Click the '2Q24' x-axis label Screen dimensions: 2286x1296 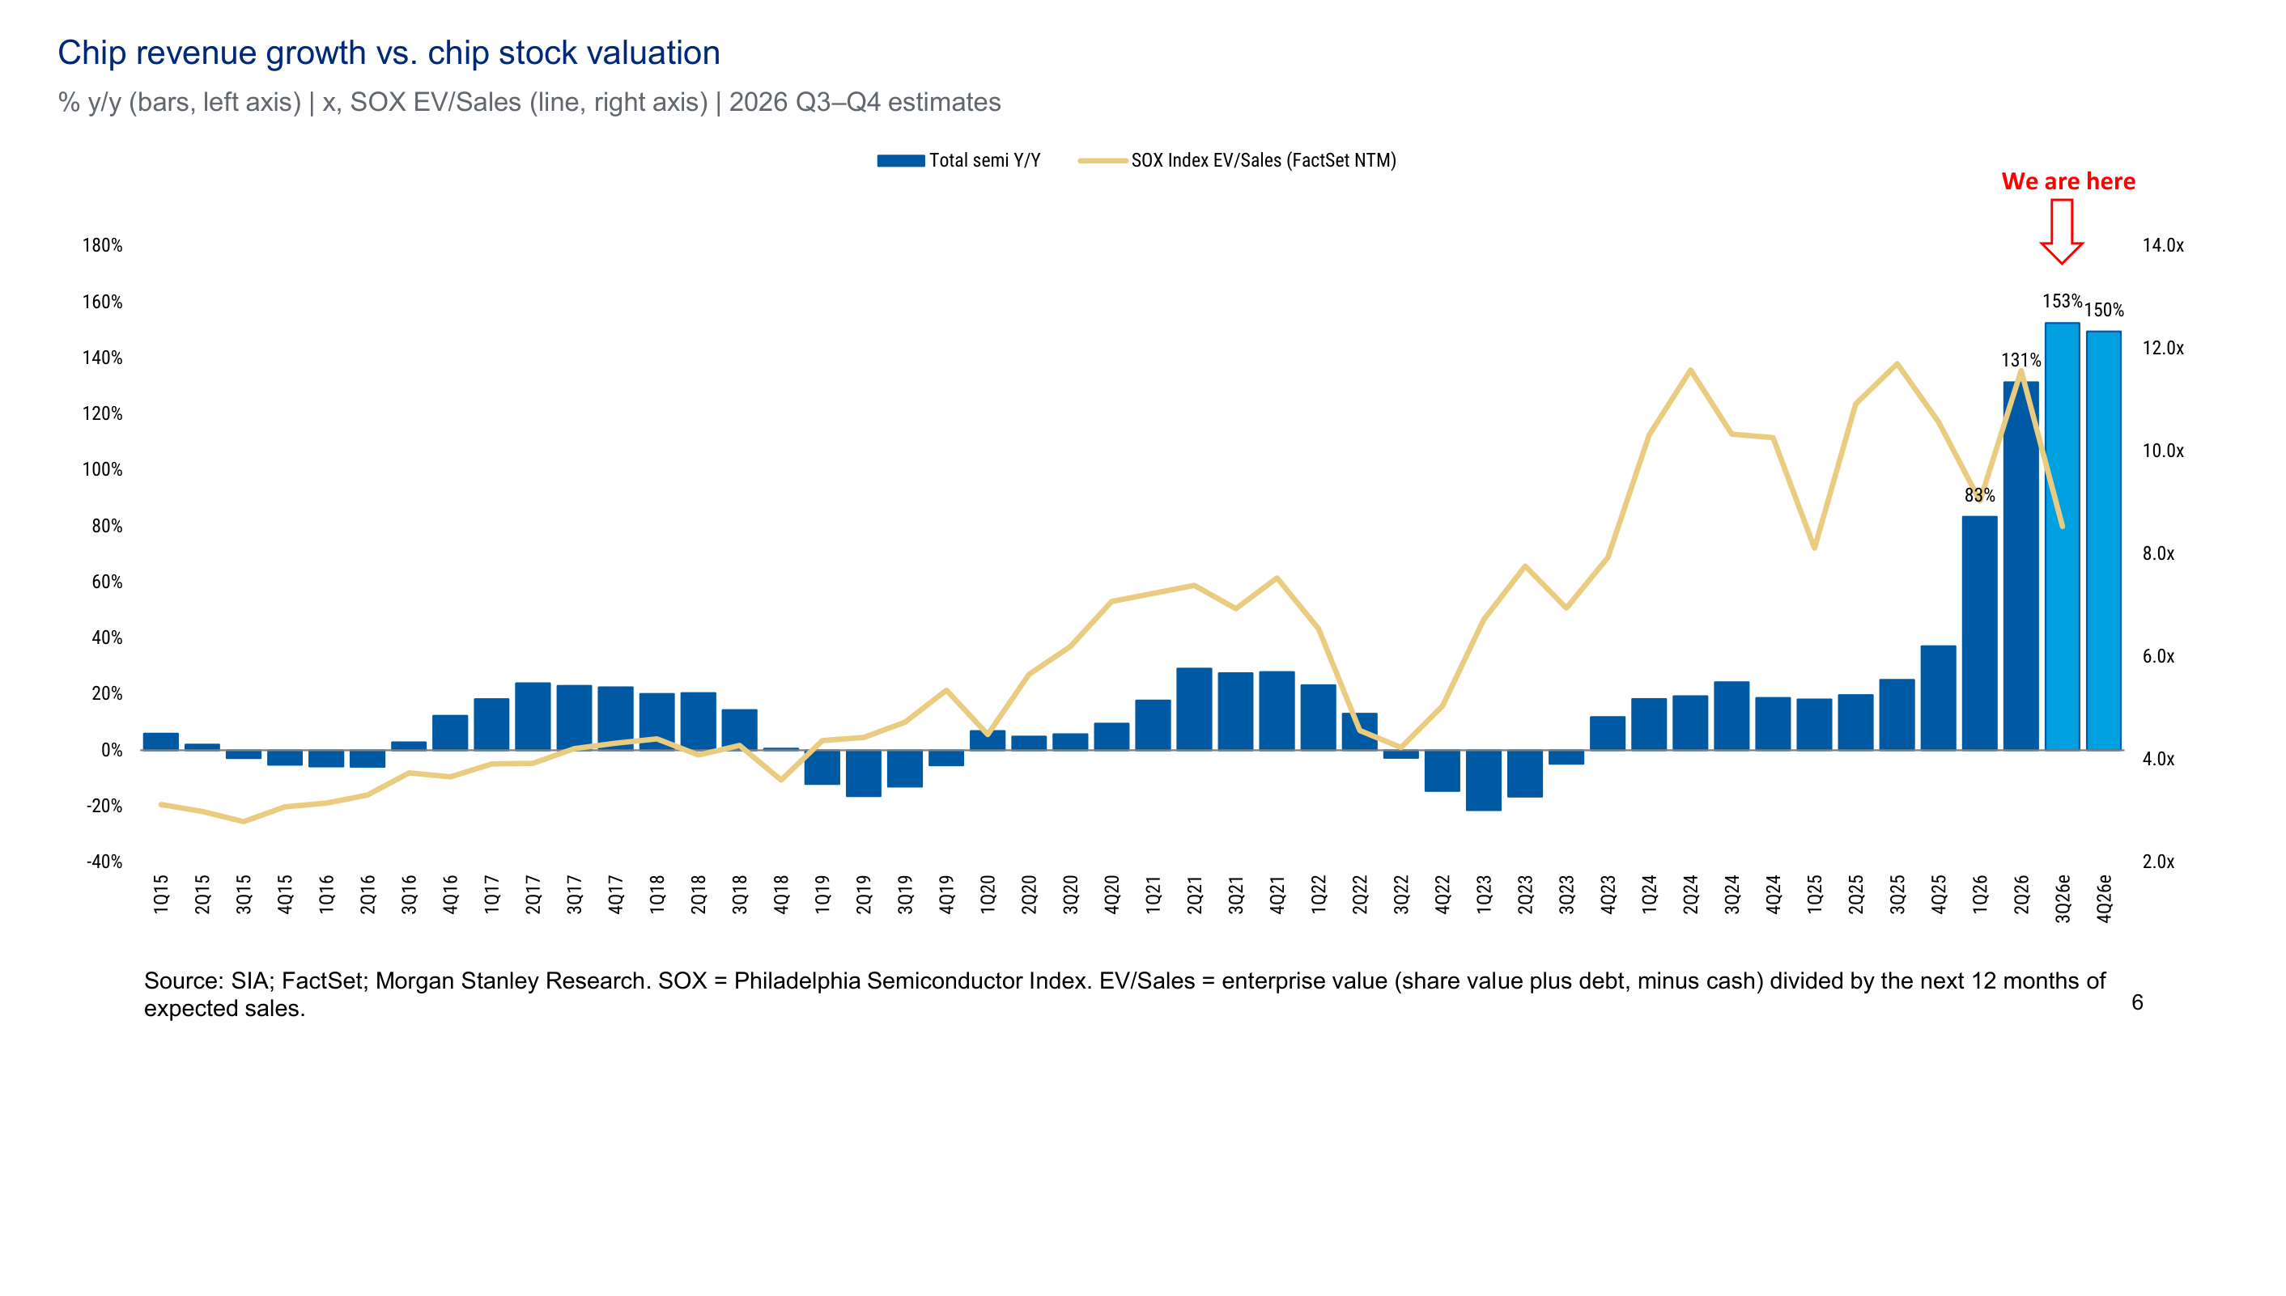coord(1690,894)
